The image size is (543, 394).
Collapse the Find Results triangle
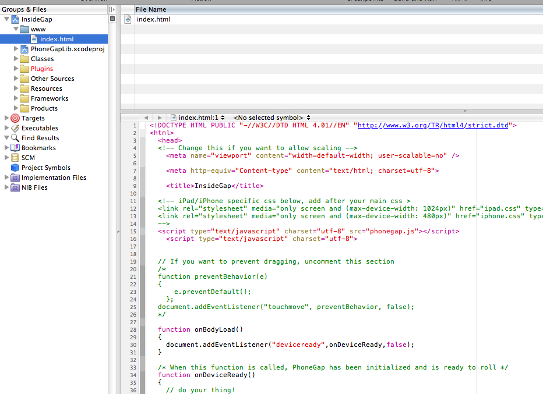6,138
